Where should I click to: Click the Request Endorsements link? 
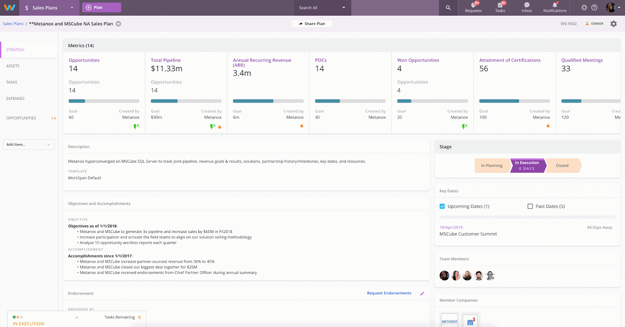[x=389, y=293]
